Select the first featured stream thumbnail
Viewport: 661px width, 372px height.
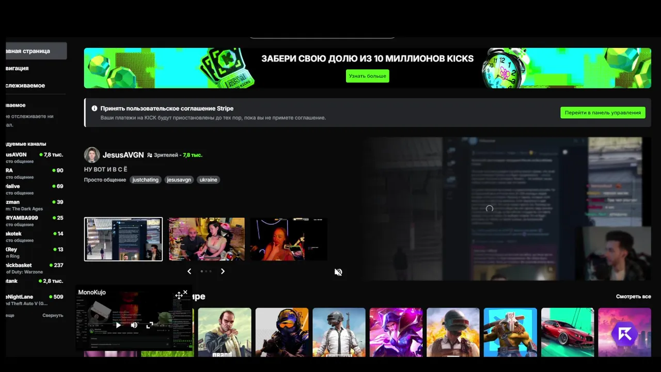pos(123,239)
